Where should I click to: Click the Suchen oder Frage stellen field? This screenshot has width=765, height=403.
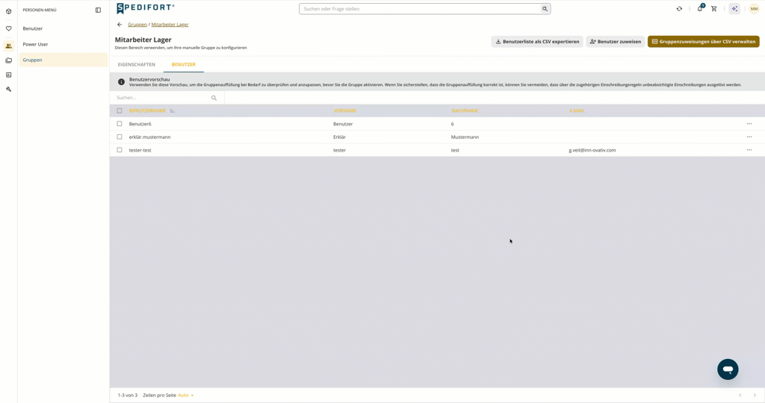coord(424,9)
